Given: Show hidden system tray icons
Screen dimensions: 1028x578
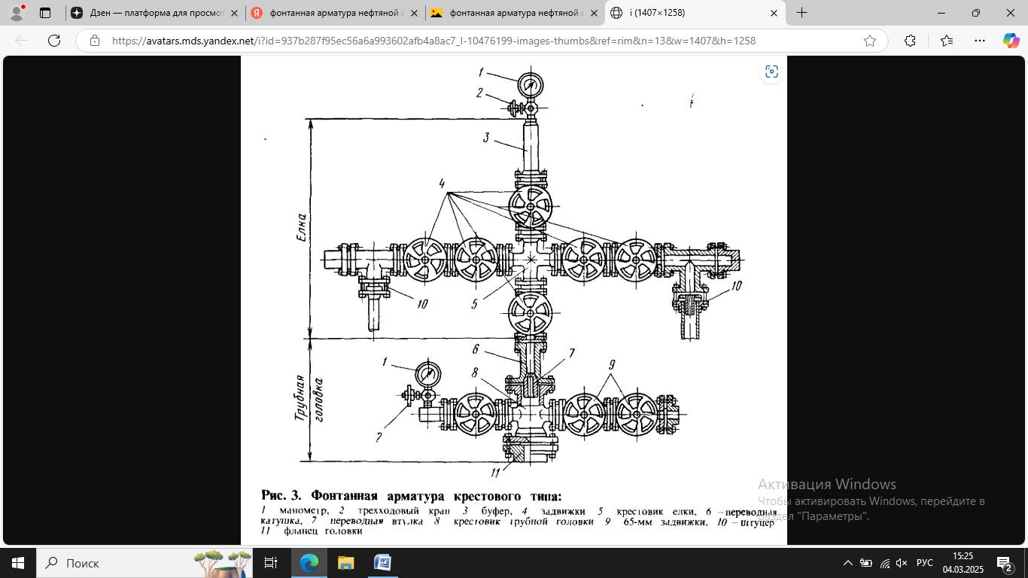Looking at the screenshot, I should click(x=847, y=563).
